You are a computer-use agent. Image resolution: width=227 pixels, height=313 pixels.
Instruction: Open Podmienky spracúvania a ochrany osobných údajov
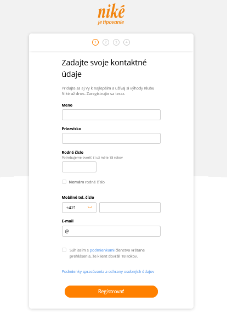(108, 271)
